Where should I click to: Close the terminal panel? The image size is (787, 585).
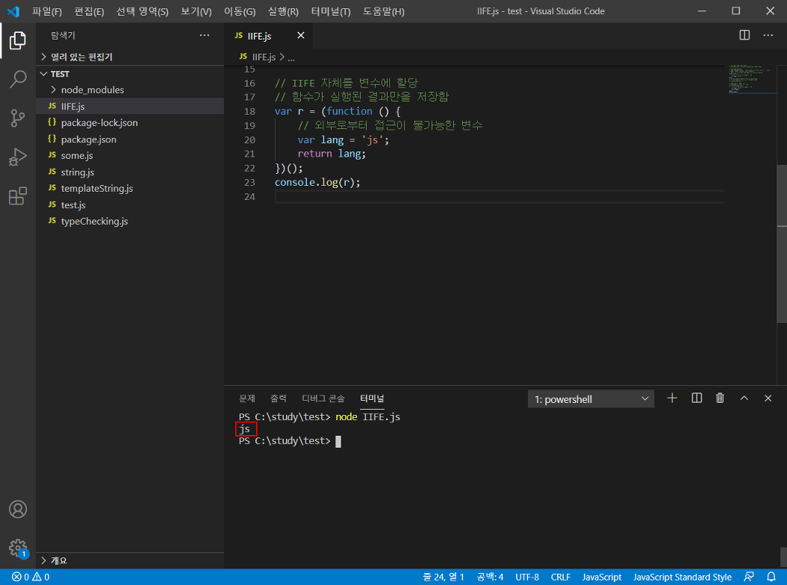tap(768, 398)
